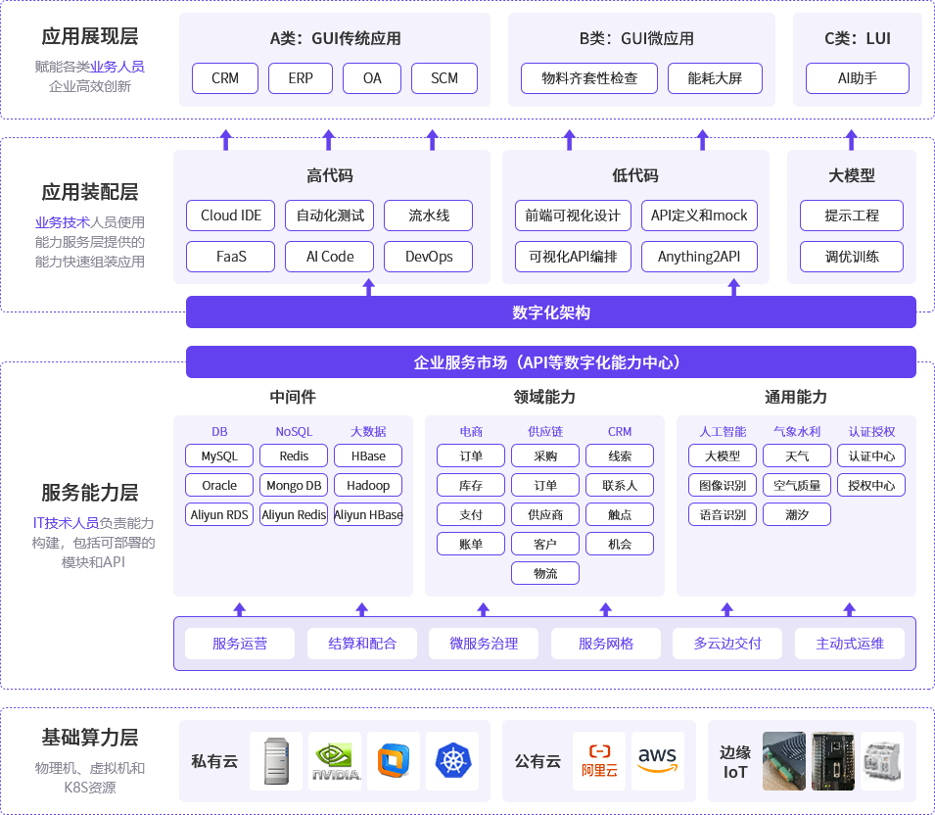
Task: Click the 企业服务市场 header bar
Action: (x=551, y=361)
